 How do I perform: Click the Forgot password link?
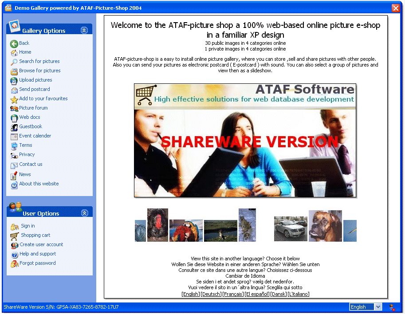pyautogui.click(x=38, y=263)
